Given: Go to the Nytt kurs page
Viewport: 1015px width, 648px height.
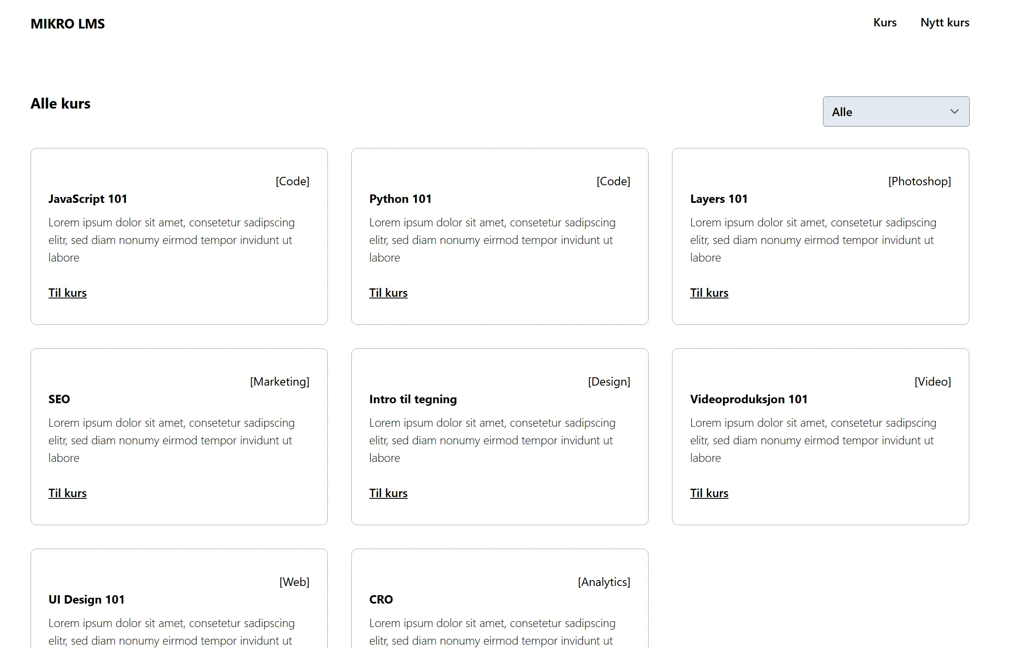Looking at the screenshot, I should (945, 22).
